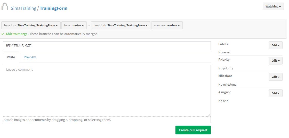Click the private repository lock icon
The width and height of the screenshot is (289, 138).
5,7
